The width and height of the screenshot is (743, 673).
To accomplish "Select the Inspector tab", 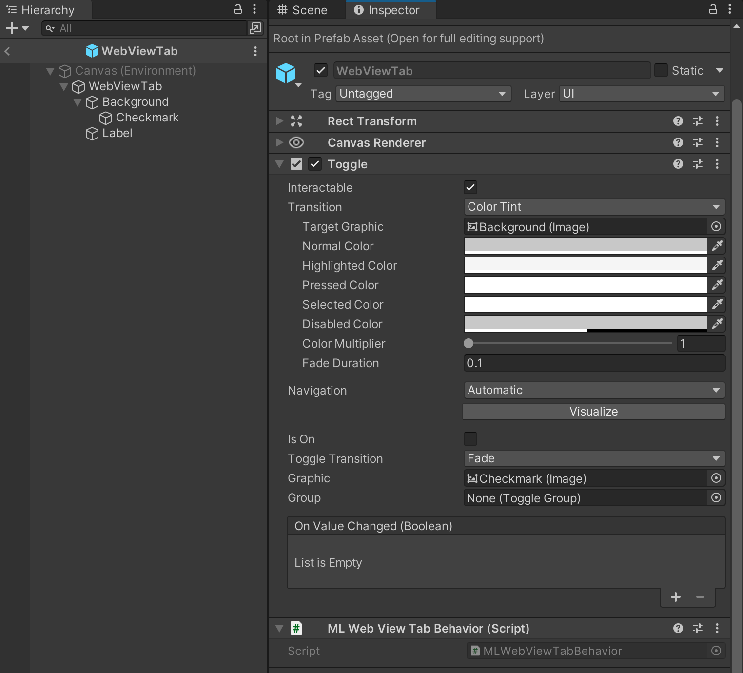I will point(390,9).
